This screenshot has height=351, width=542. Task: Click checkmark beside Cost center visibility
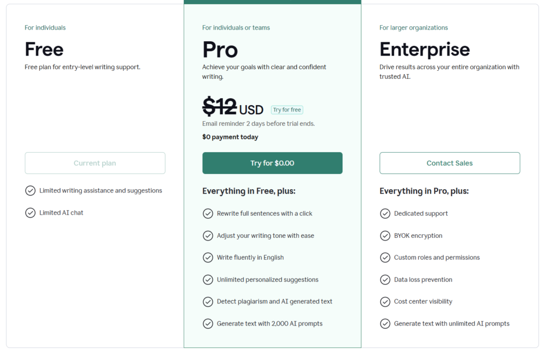pos(385,302)
